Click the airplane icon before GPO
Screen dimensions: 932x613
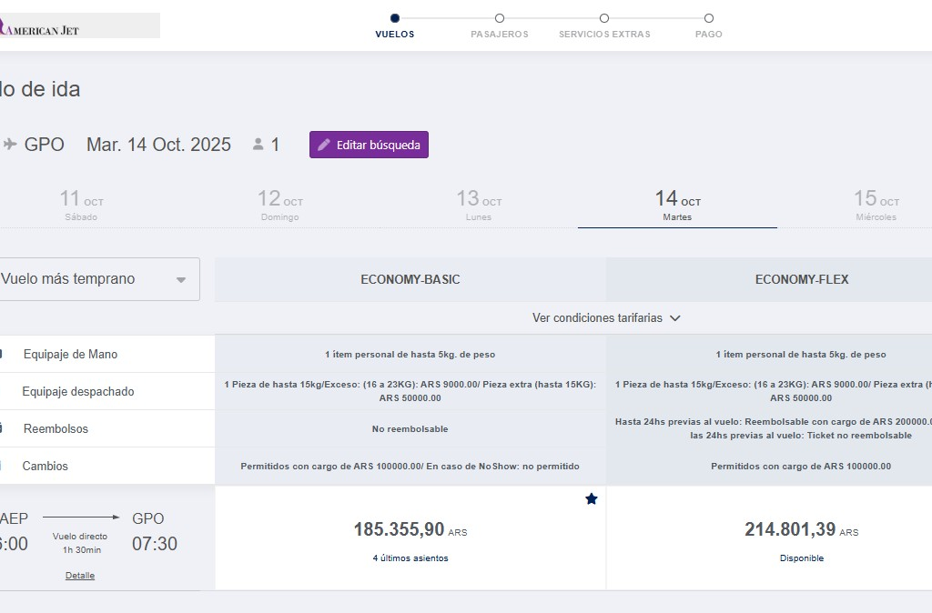[x=9, y=145]
